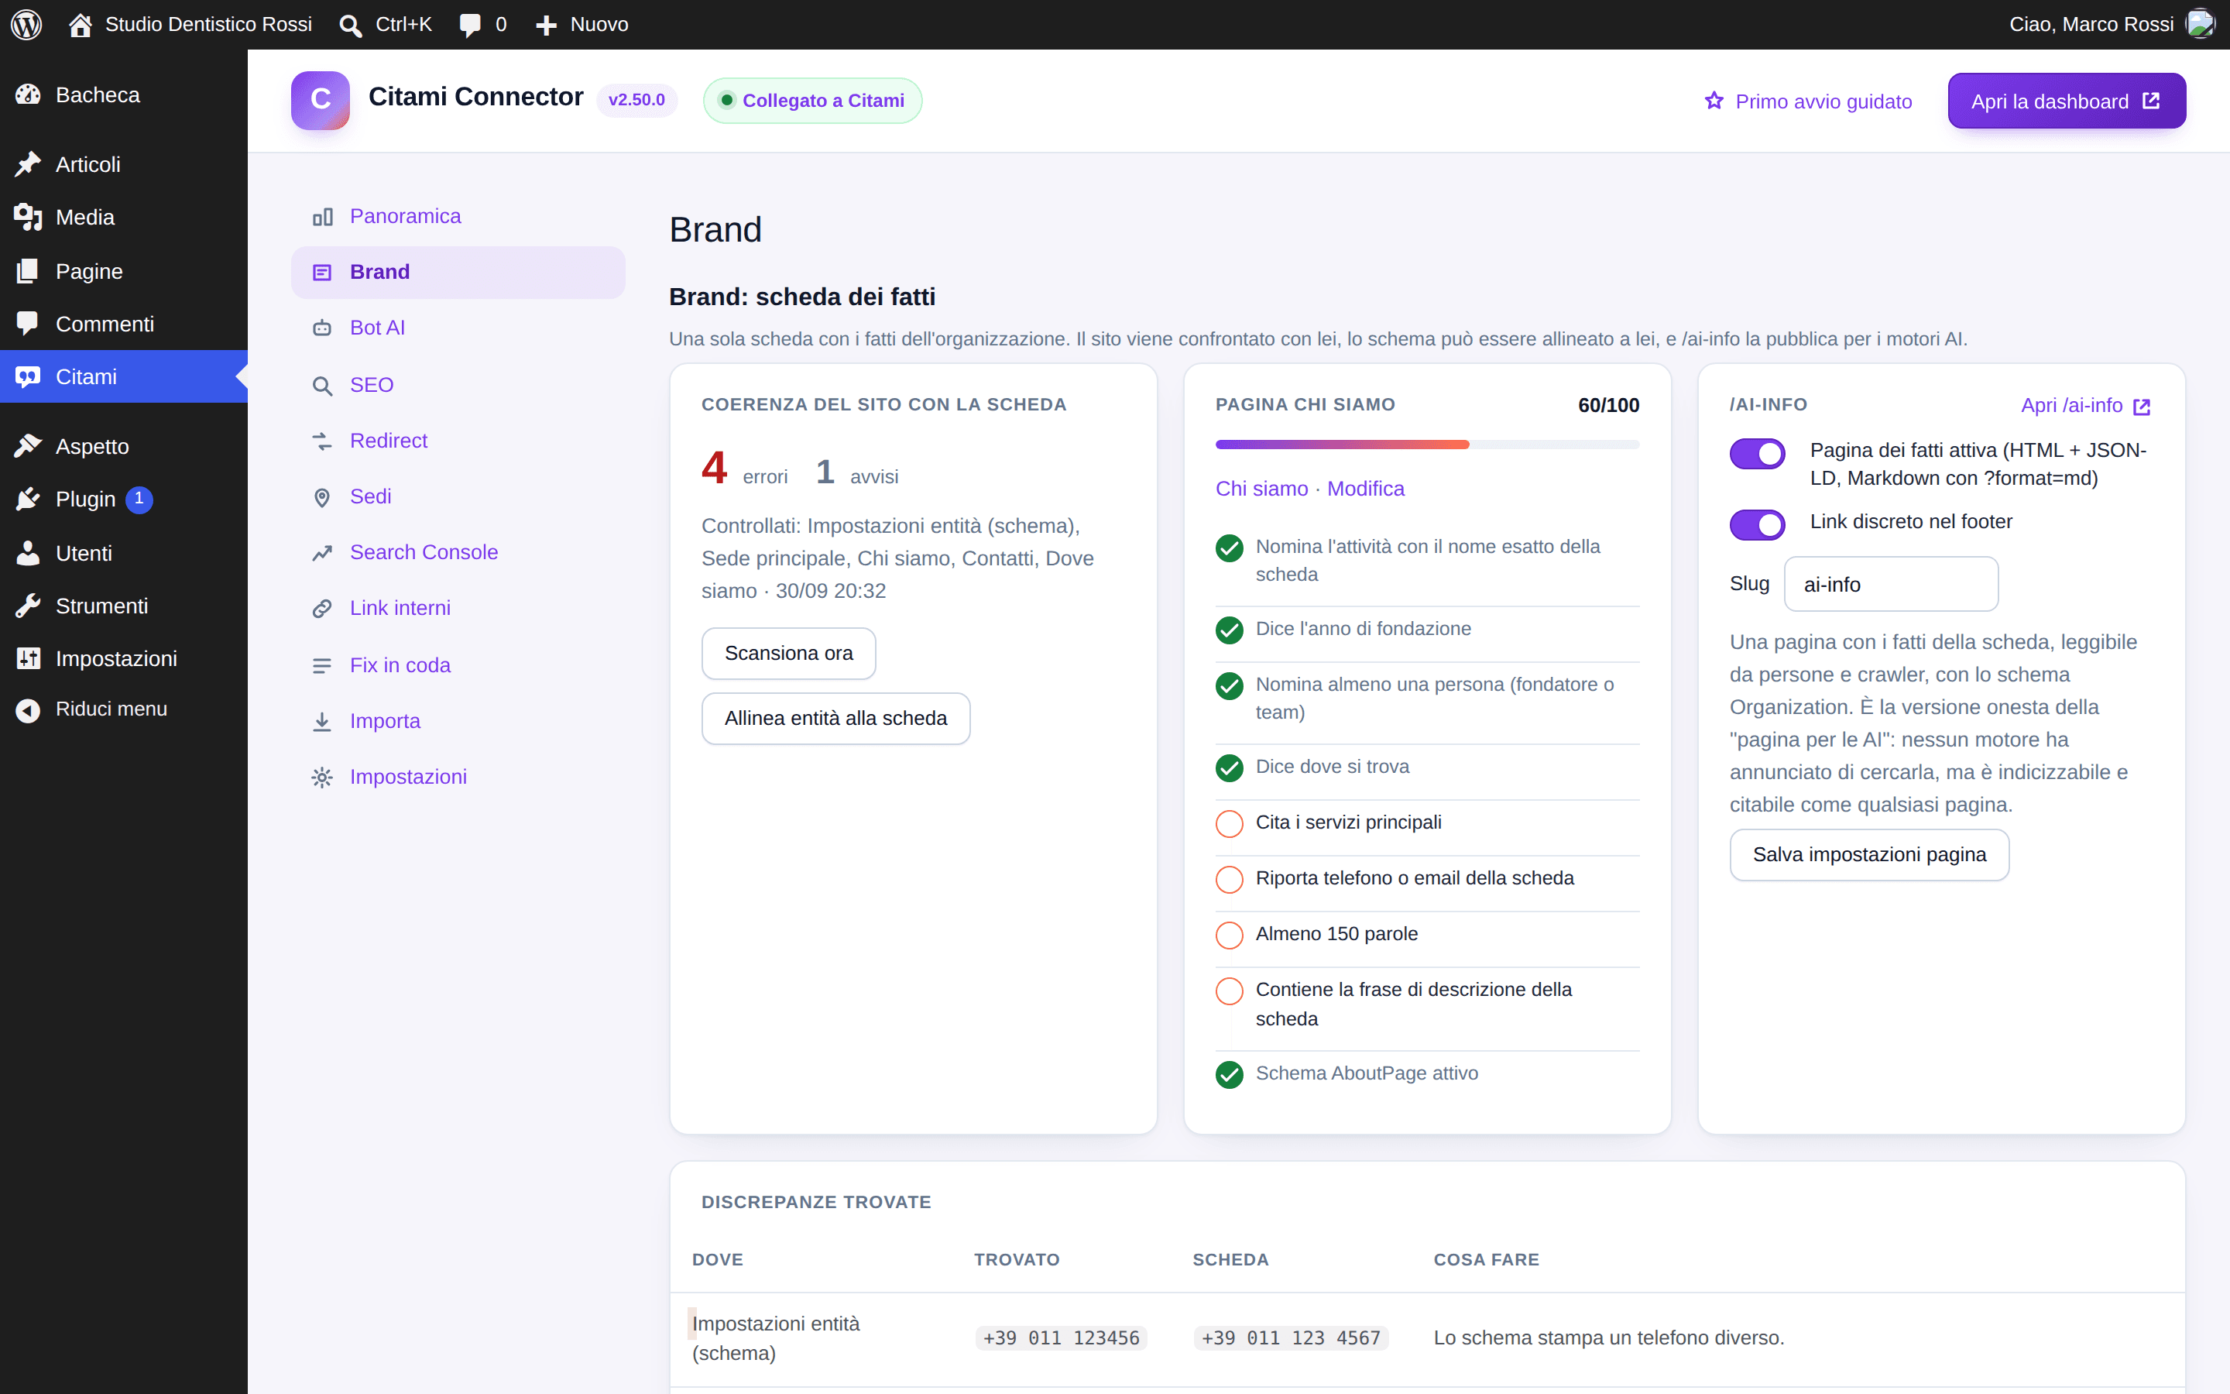Viewport: 2230px width, 1394px height.
Task: Click the Importa download icon
Action: (321, 722)
